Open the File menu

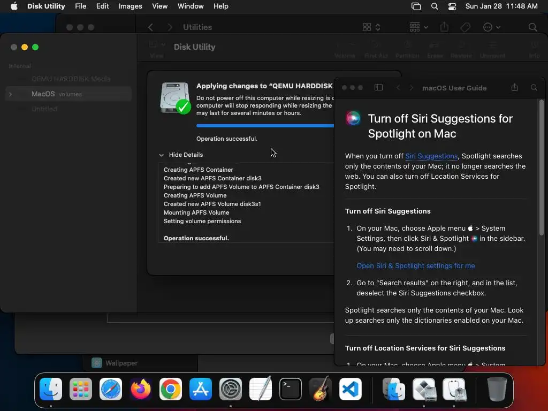[80, 6]
